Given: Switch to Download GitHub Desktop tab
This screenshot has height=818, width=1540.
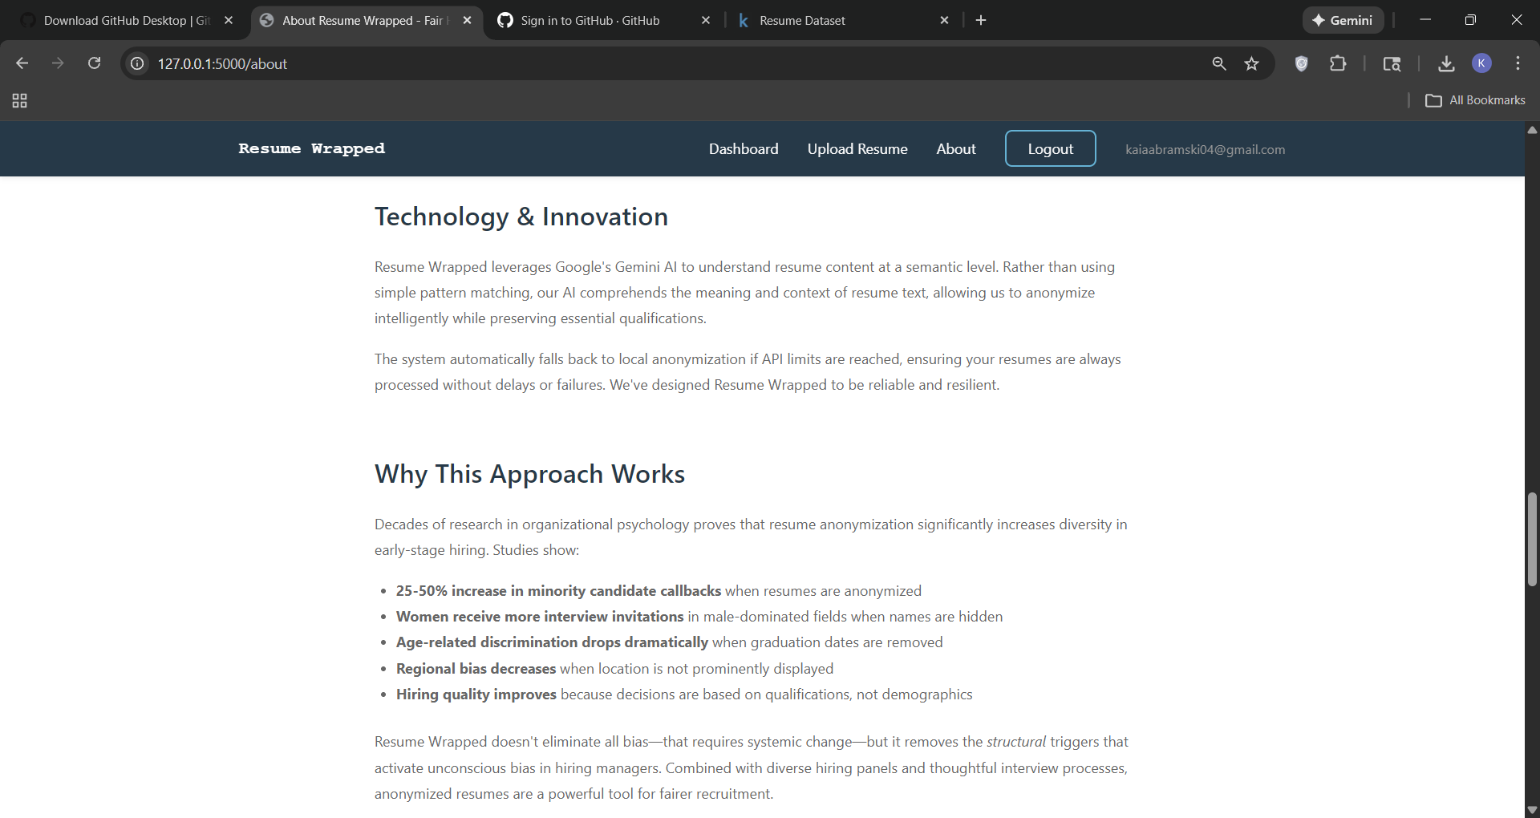Looking at the screenshot, I should (126, 20).
